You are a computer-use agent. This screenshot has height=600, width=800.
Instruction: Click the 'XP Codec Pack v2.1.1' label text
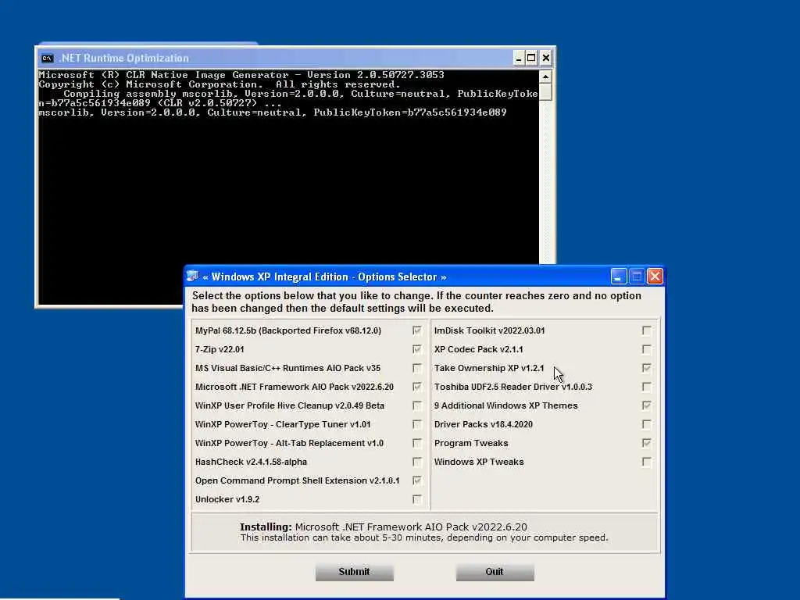pyautogui.click(x=479, y=349)
